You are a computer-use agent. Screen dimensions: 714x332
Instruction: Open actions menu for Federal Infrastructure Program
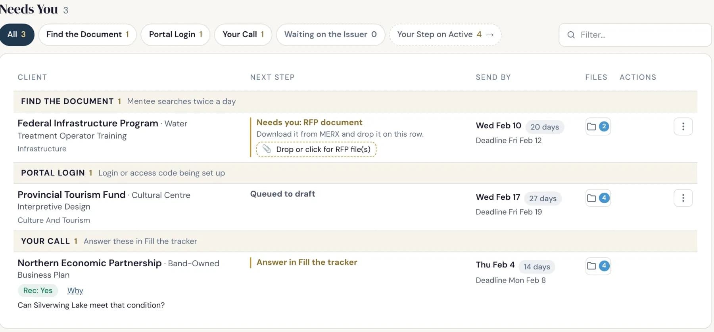point(683,127)
